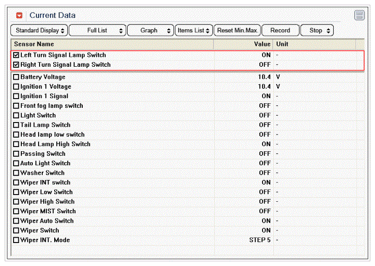Check the Head Lamp High Switch box
The height and width of the screenshot is (266, 375).
click(16, 144)
